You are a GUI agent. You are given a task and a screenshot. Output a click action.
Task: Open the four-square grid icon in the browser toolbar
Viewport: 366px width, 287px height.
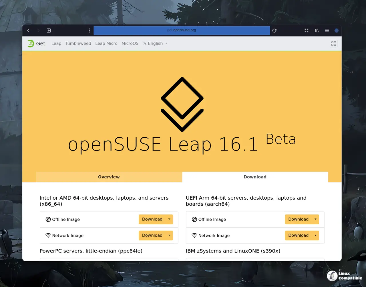tap(307, 31)
